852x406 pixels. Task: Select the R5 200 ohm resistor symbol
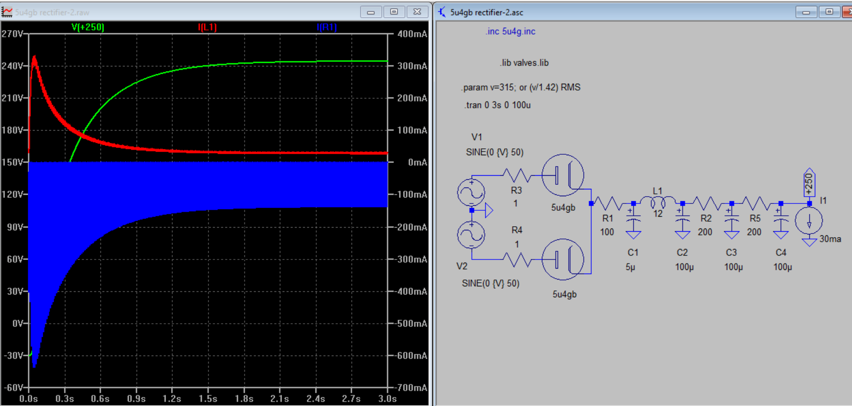point(755,203)
